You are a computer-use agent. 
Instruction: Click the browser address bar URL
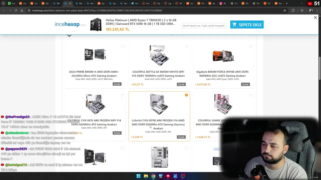click(x=97, y=10)
